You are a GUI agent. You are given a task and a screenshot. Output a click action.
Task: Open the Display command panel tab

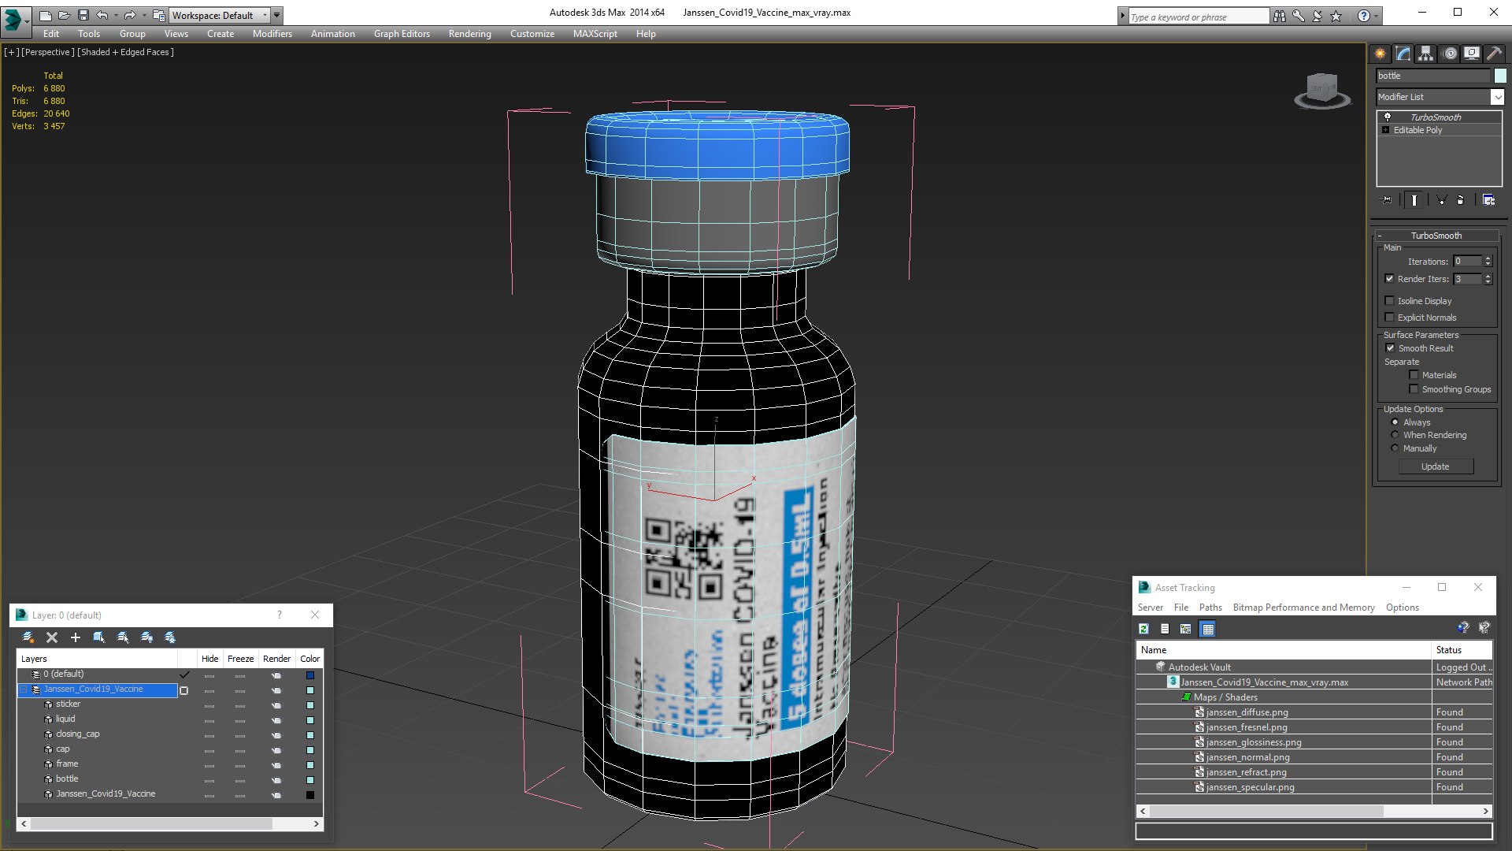[x=1471, y=54]
